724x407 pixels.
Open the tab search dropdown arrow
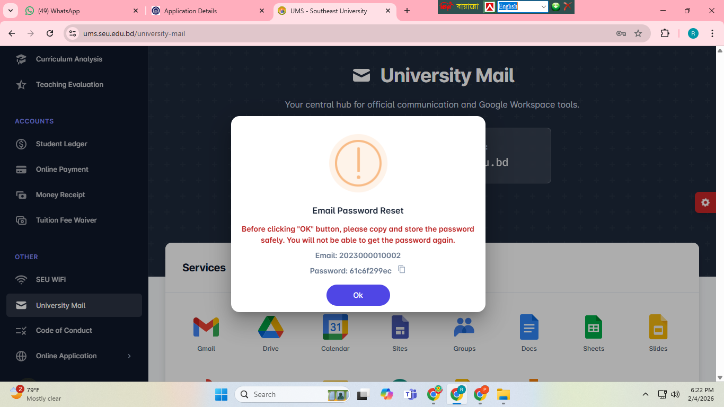tap(11, 11)
